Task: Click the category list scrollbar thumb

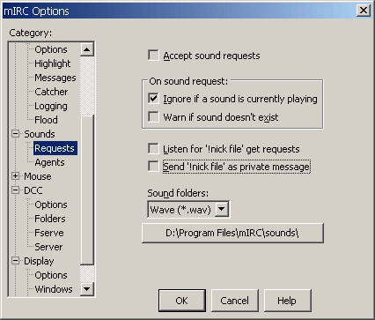Action: [87, 190]
